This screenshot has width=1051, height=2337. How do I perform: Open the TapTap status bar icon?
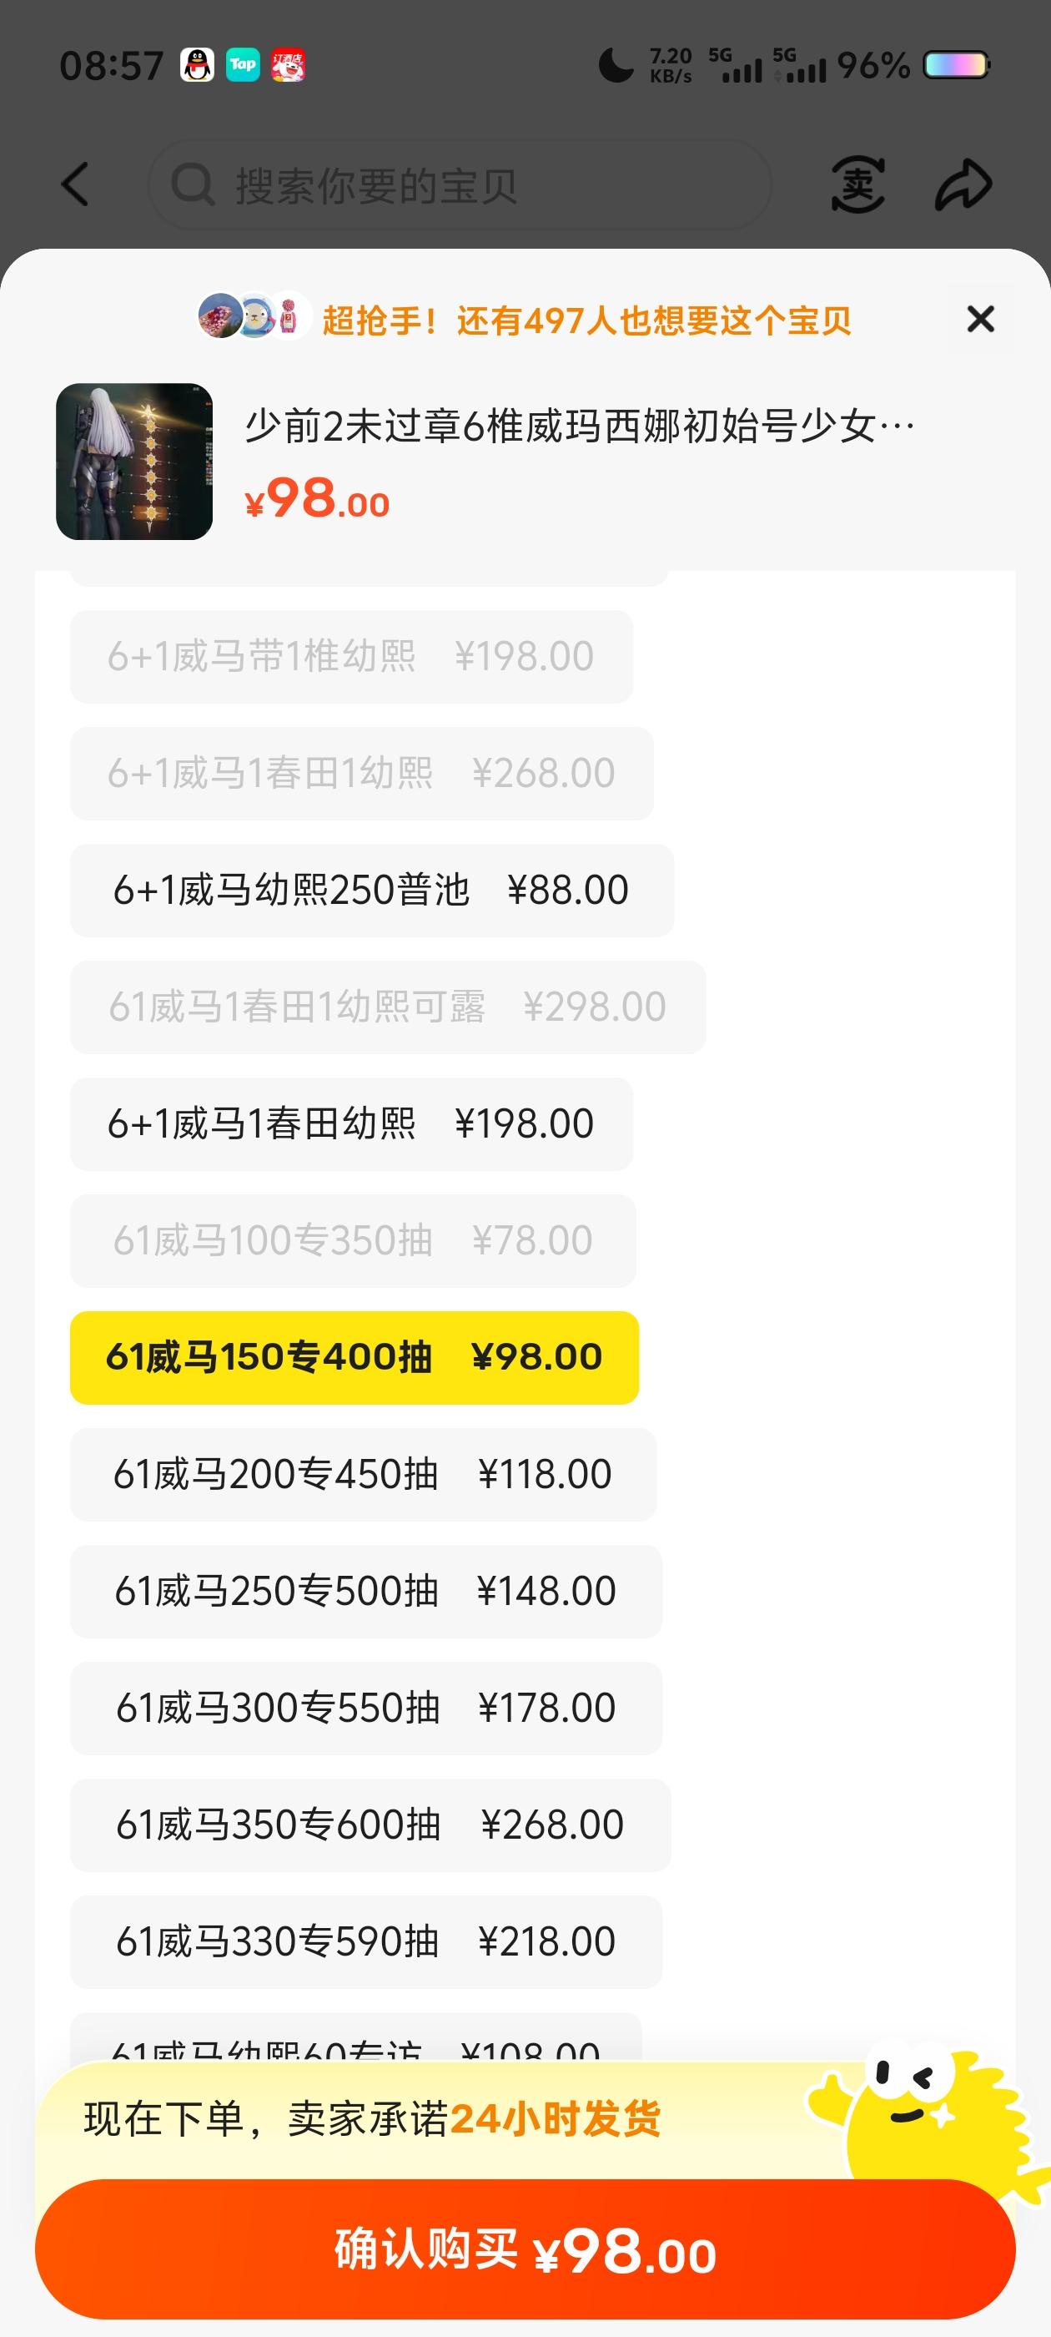[242, 65]
